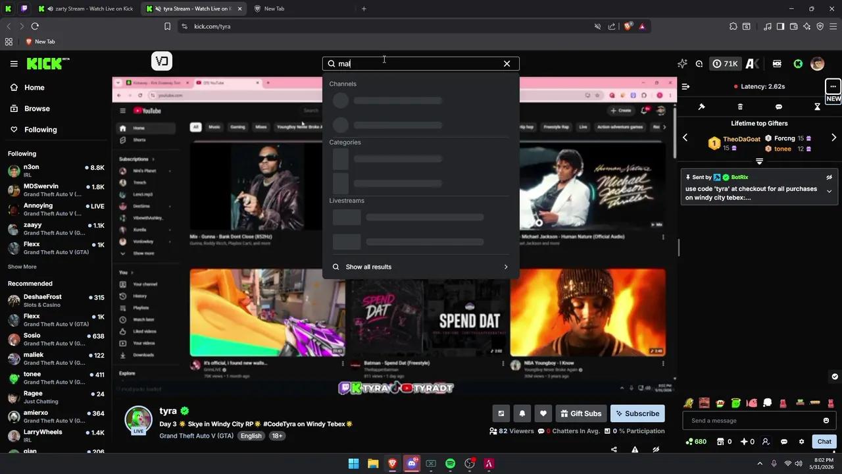Open Sosio recommended channel
This screenshot has width=842, height=474.
tap(56, 339)
